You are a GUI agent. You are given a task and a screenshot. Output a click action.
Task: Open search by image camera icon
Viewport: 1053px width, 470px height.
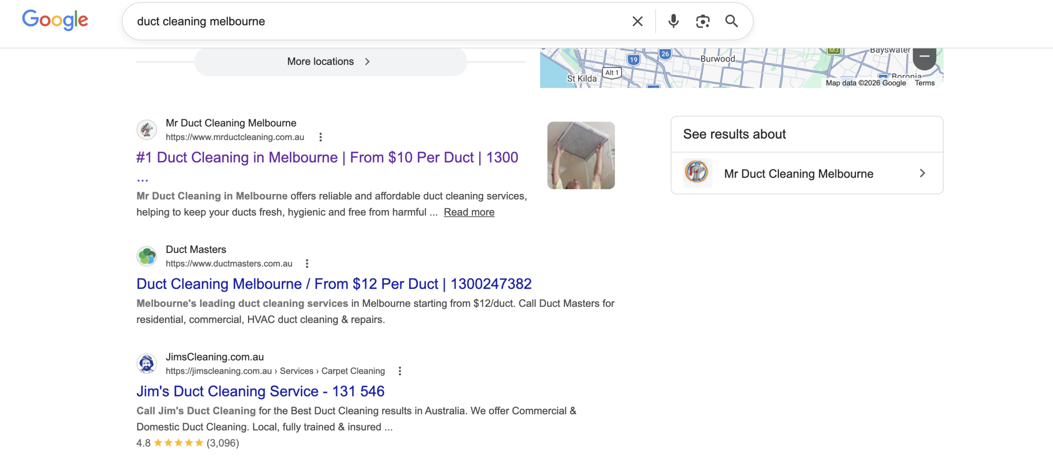703,21
